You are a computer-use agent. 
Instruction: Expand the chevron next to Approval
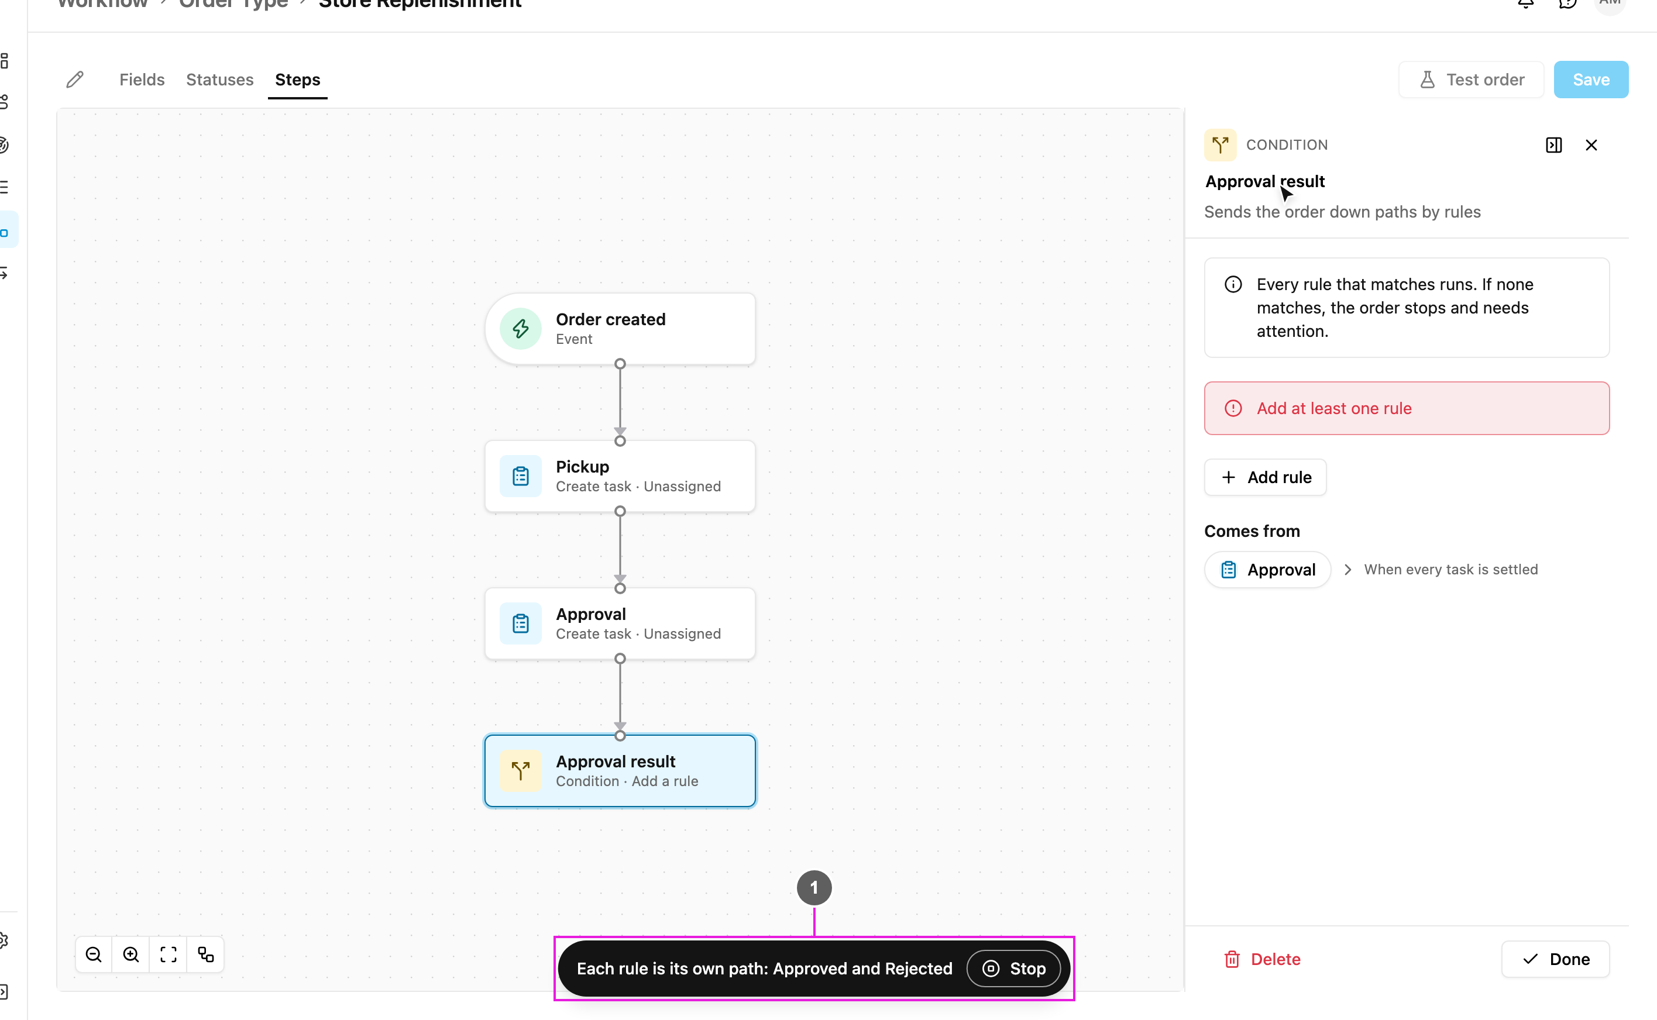tap(1347, 570)
